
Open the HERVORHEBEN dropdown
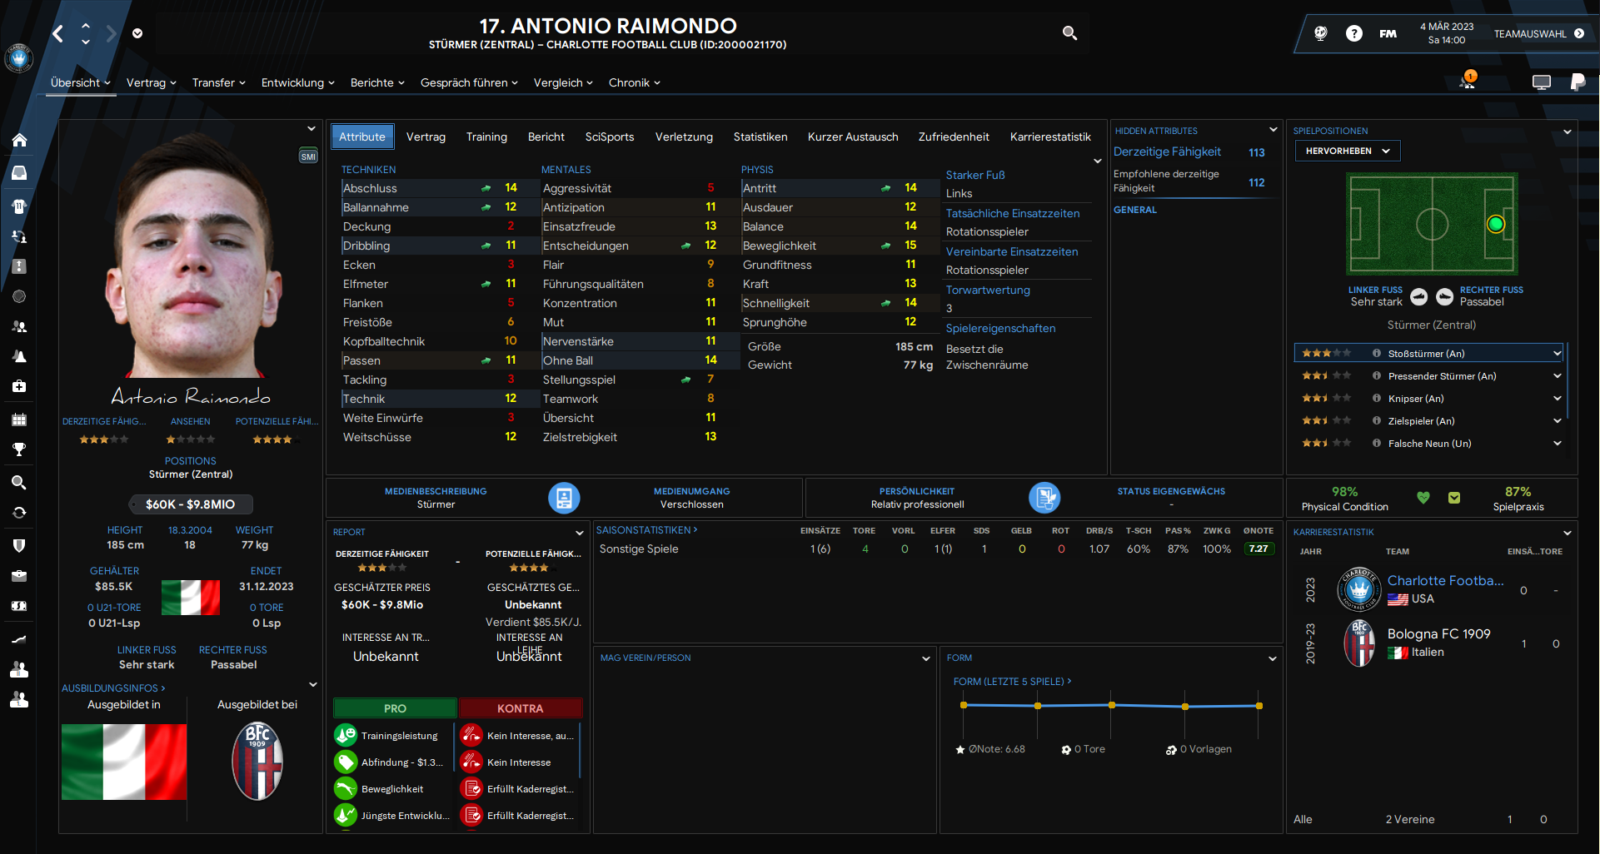tap(1348, 151)
